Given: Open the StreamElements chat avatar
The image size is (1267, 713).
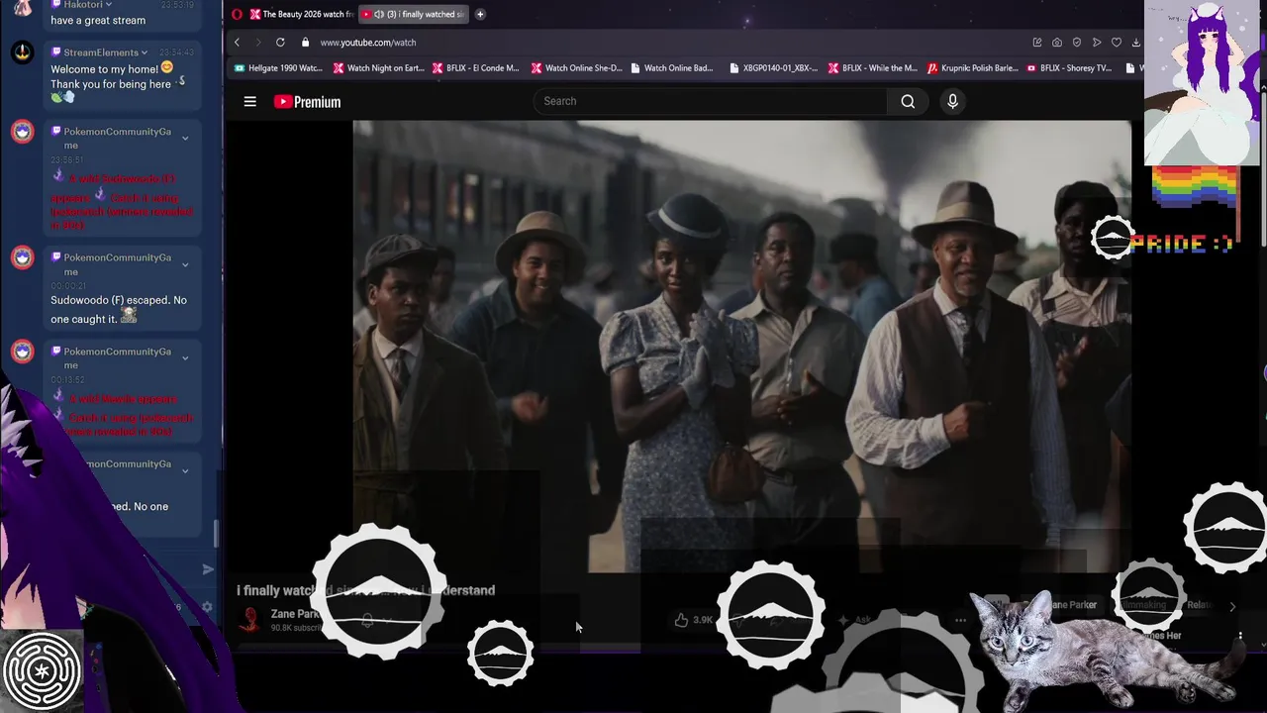Looking at the screenshot, I should (23, 52).
